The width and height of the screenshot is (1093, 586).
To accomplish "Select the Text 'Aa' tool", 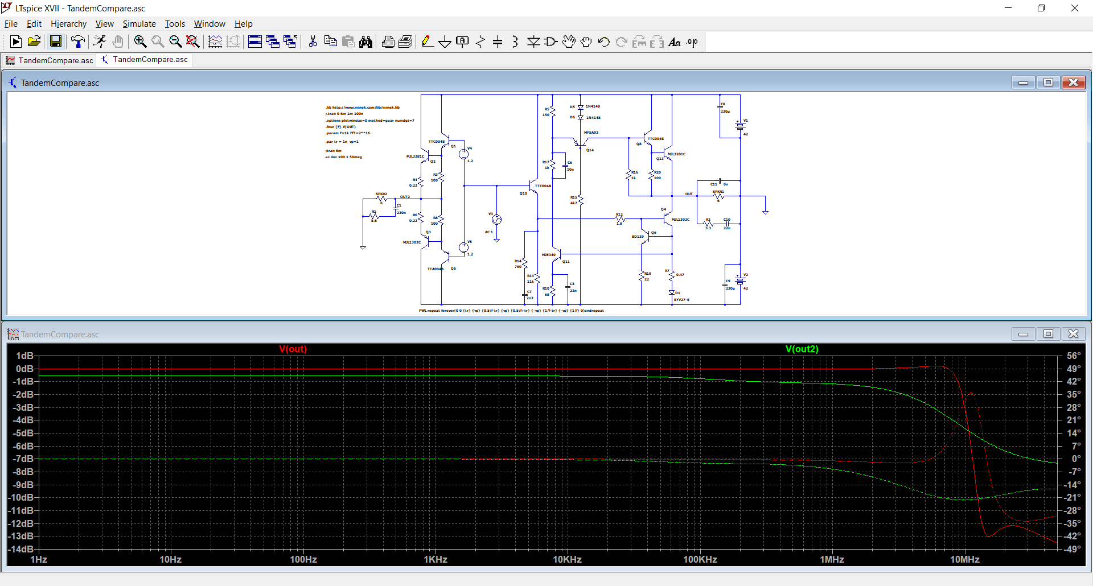I will point(675,42).
